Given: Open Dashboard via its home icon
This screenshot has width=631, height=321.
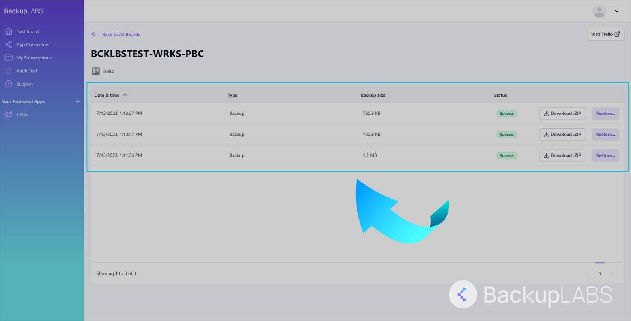Looking at the screenshot, I should click(8, 31).
